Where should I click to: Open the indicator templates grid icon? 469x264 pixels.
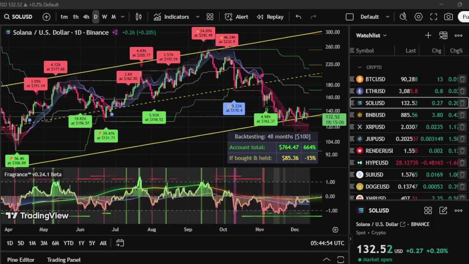click(x=210, y=17)
